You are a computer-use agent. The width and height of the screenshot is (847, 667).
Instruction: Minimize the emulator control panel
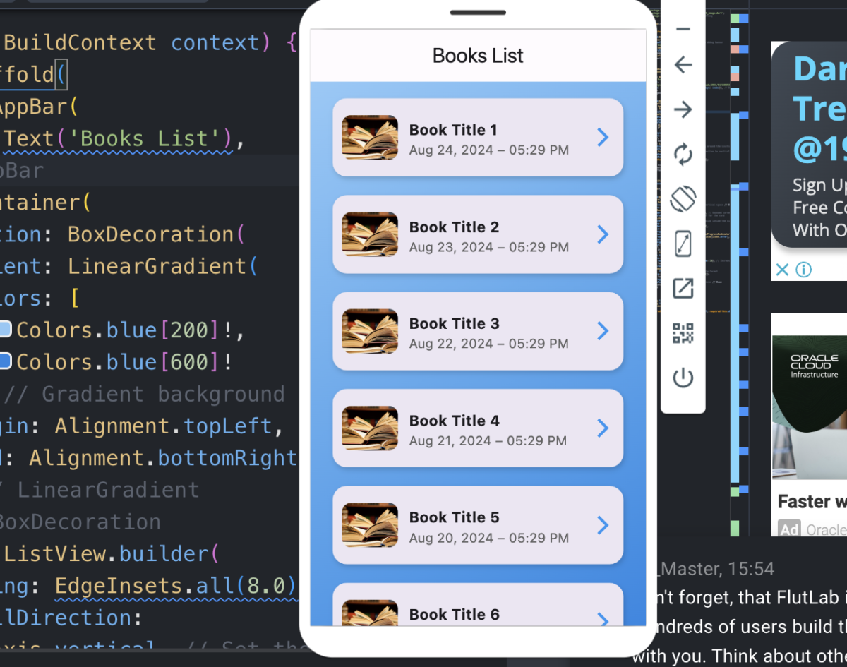pyautogui.click(x=683, y=28)
